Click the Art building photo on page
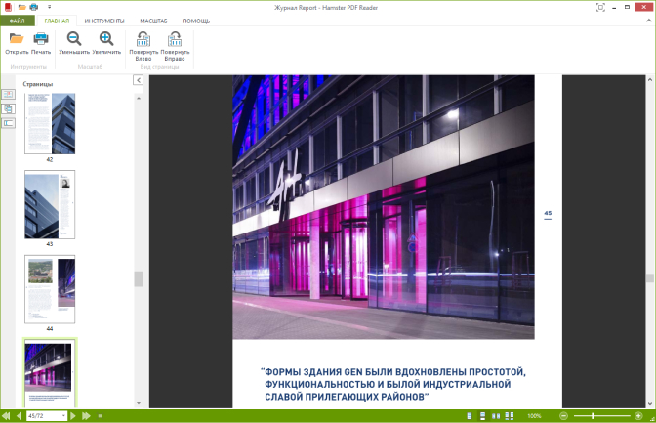The image size is (656, 423). [x=384, y=207]
